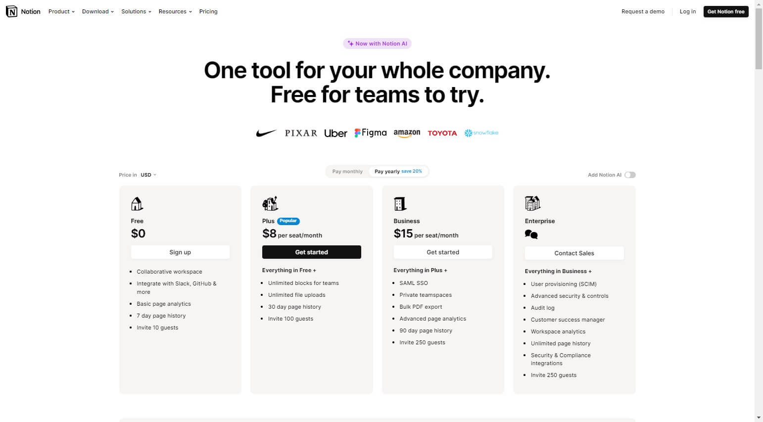Click the Get Notion free button
This screenshot has height=422, width=763.
pyautogui.click(x=726, y=11)
